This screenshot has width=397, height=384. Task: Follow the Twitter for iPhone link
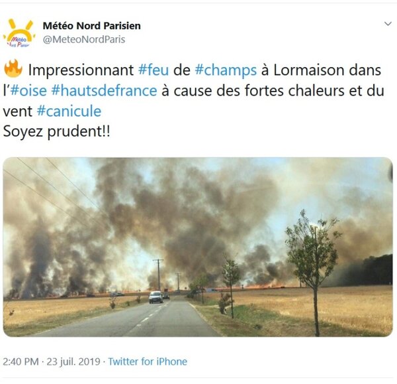pos(148,361)
